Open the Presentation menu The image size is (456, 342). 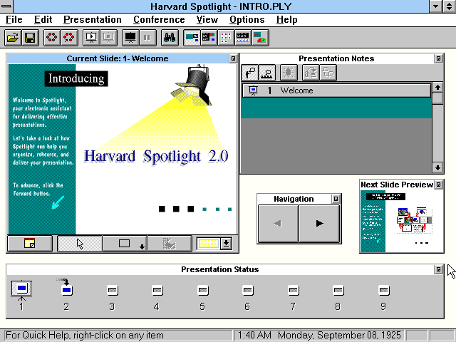click(x=93, y=20)
